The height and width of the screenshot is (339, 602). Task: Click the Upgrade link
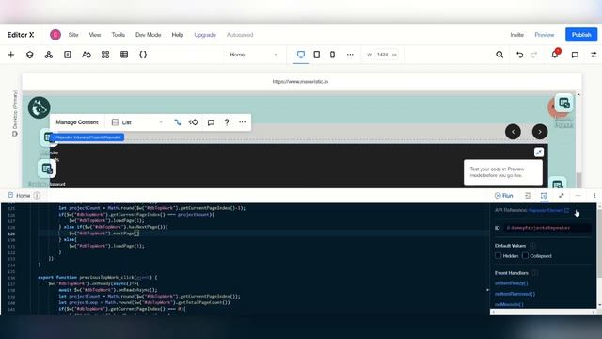[x=205, y=35]
